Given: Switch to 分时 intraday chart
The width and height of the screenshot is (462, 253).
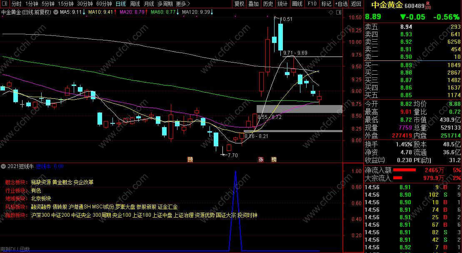Looking at the screenshot, I should [17, 4].
